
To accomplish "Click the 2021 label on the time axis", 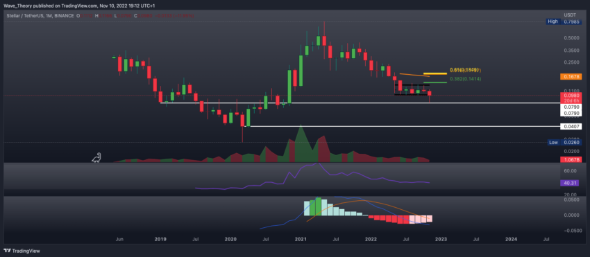I will tap(301, 239).
